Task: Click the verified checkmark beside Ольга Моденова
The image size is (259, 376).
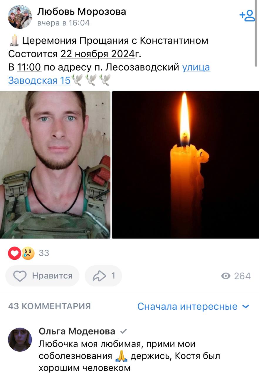Action: (124, 331)
